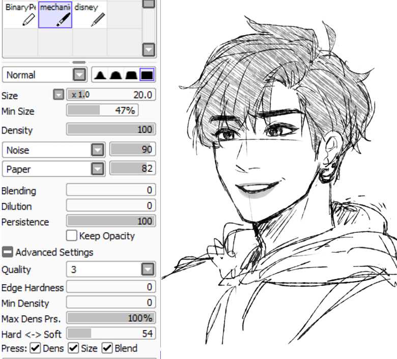Choose the sharpest peak brush shape
This screenshot has width=397, height=359.
click(100, 75)
